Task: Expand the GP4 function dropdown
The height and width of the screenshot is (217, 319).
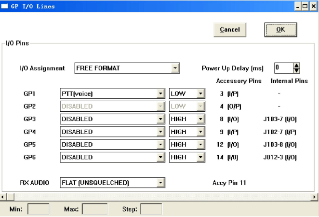Action: 160,132
